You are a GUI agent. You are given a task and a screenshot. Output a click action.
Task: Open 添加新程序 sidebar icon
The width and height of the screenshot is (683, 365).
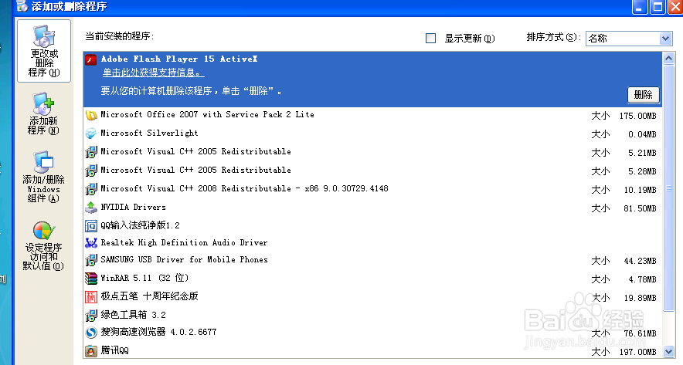(x=43, y=113)
